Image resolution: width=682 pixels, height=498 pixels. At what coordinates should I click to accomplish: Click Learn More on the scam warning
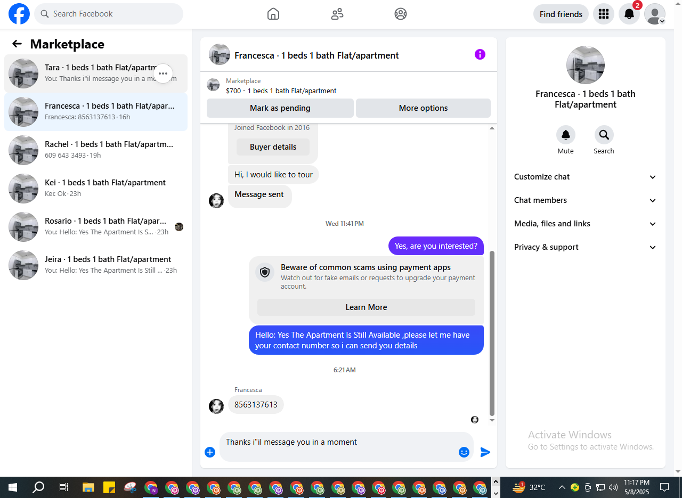point(367,307)
